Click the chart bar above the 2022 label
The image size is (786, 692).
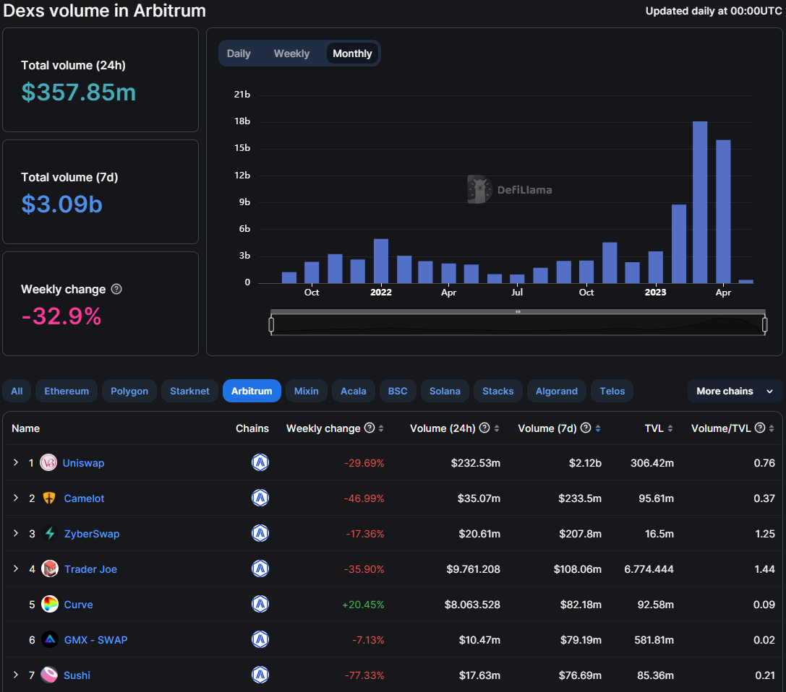click(x=381, y=261)
